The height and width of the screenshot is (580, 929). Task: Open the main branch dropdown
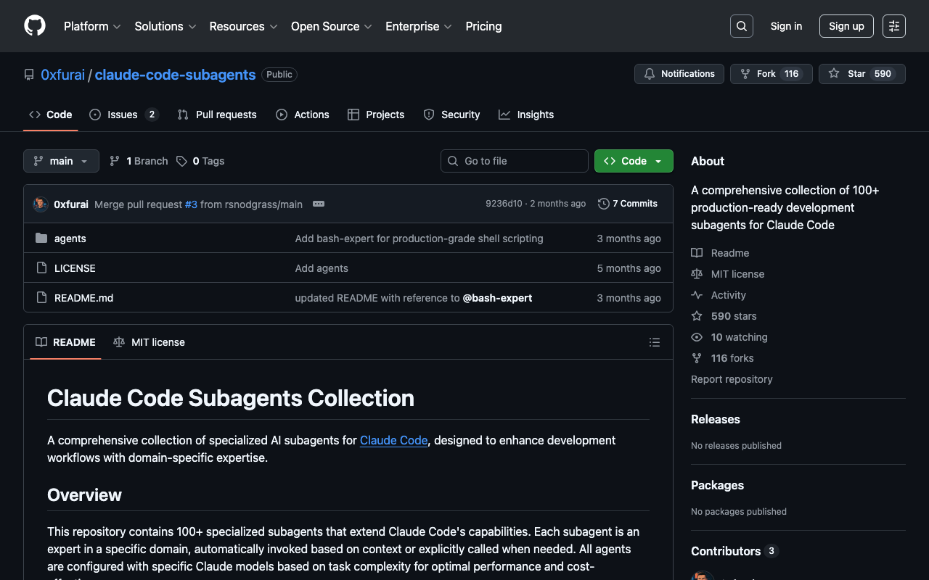(61, 161)
